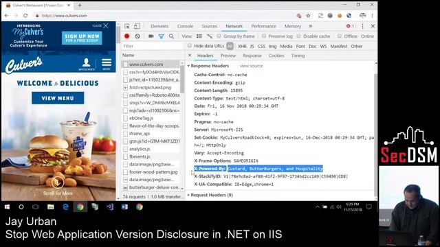Screen dimensions: 440x247
Task: Click the Sign Up Now button
Action: [x=82, y=38]
